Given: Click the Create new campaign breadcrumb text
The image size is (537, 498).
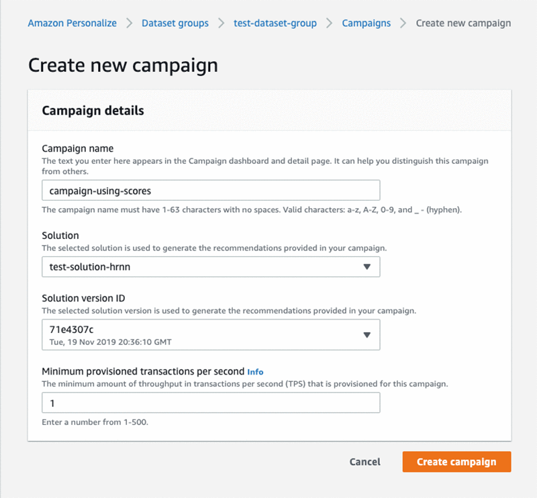Looking at the screenshot, I should click(x=463, y=23).
